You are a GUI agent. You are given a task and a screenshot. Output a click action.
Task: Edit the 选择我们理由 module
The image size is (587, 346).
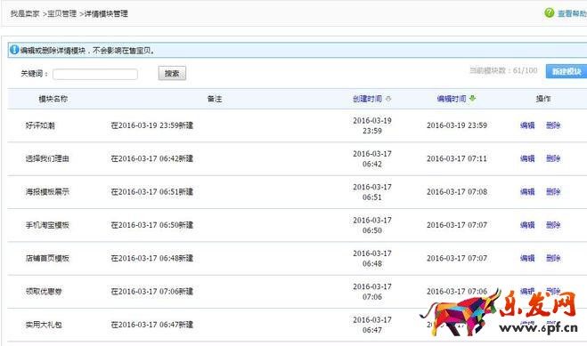[527, 158]
